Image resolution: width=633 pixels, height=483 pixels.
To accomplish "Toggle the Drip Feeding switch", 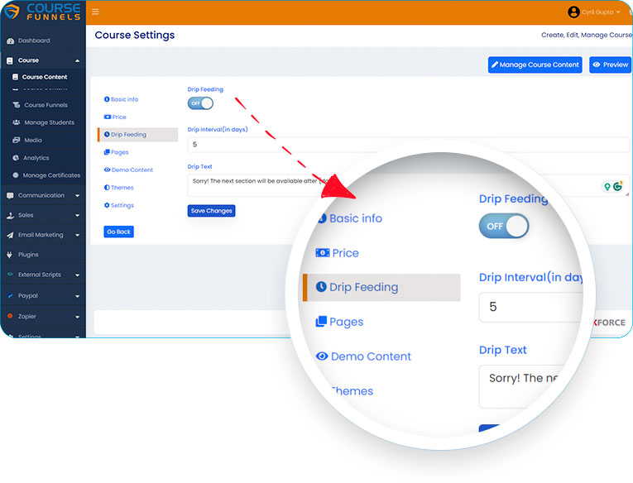I will (200, 103).
